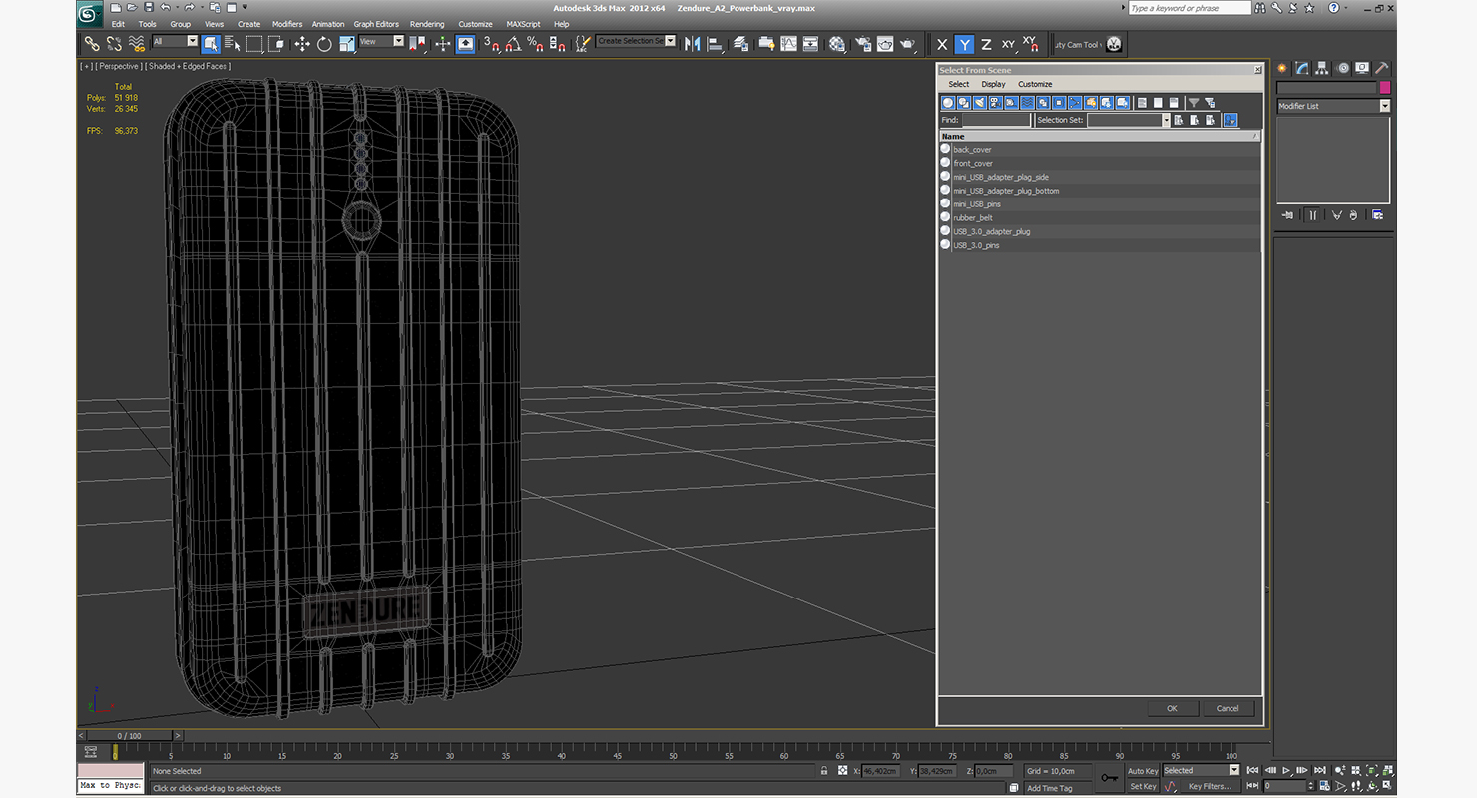Click the Set Key mode key icon
Viewport: 1477px width, 798px height.
point(1110,778)
